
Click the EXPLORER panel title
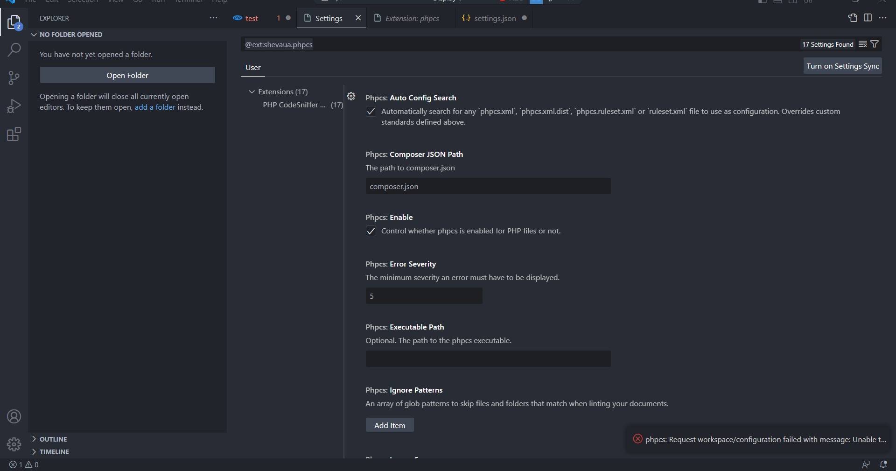tap(54, 18)
